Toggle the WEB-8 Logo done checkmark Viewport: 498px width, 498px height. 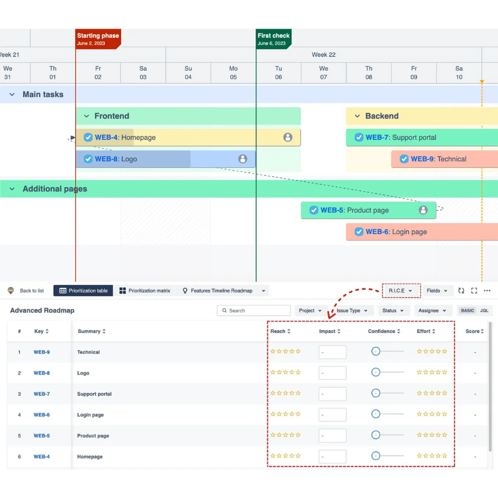(88, 159)
